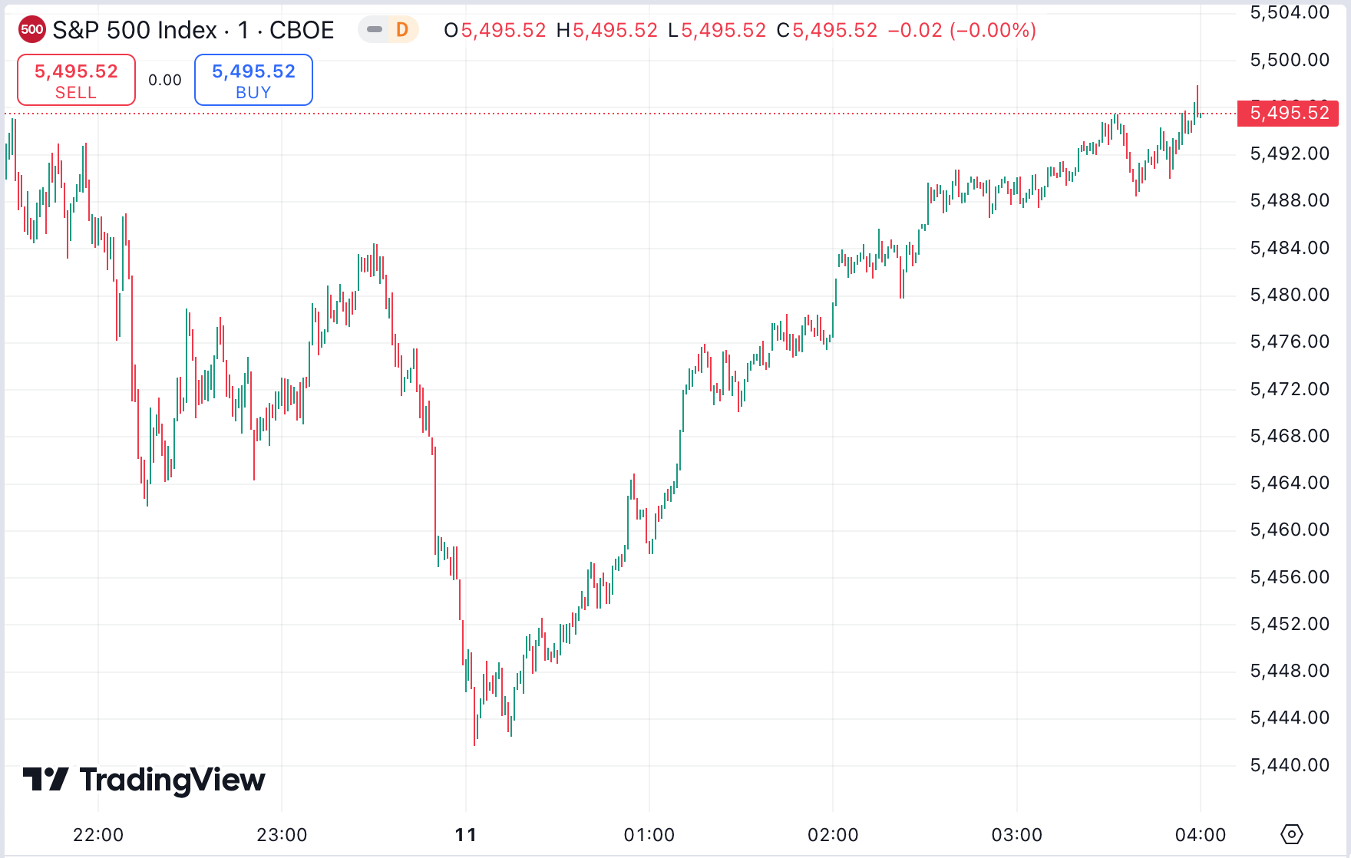Screen dimensions: 1351x858
Task: Open chart settings hexagon gear icon
Action: click(x=1292, y=833)
